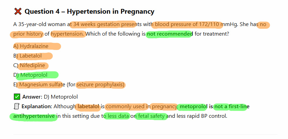The image size is (288, 139).
Task: Click the highlighted "blood pressure of 172/110" text
Action: coord(187,24)
